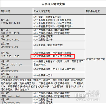Click the 1月17日 下午13:00-15:00 time cell
Image resolution: width=106 pixels, height=104 pixels.
tap(17, 55)
